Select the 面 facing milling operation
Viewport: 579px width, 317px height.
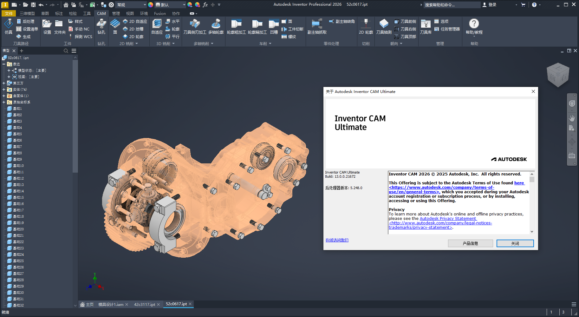pos(115,26)
